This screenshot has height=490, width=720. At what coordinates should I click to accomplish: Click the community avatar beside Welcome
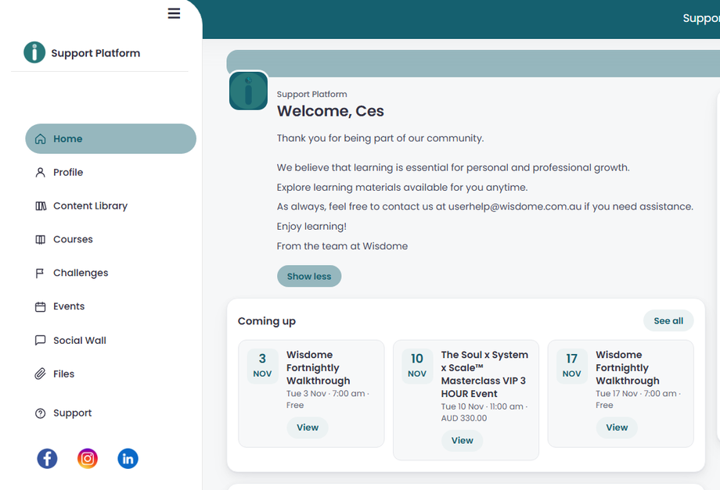248,91
